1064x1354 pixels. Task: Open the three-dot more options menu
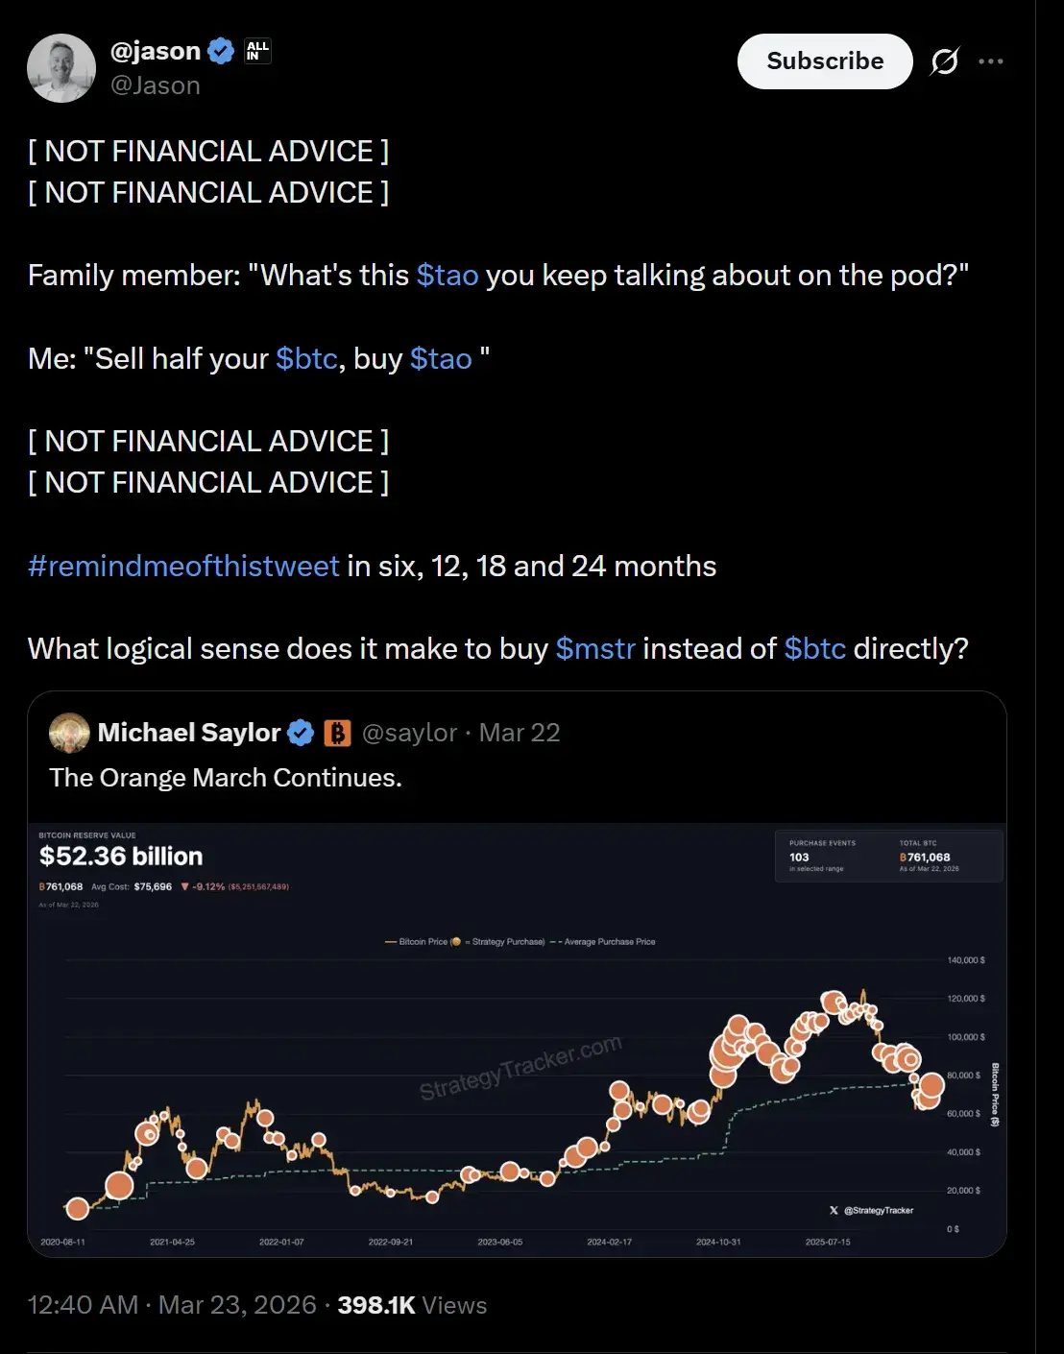[x=990, y=61]
